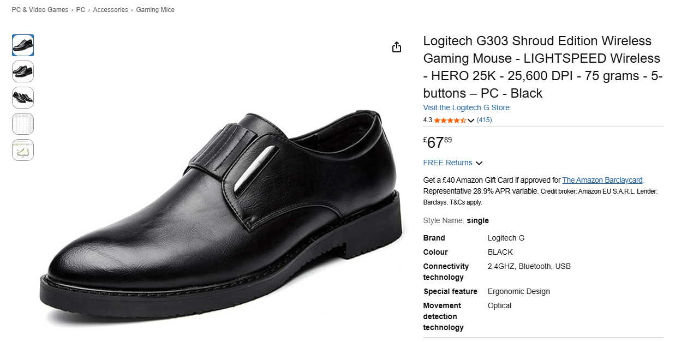Select the first single-shoe thumbnail
Image resolution: width=675 pixels, height=342 pixels.
(23, 45)
